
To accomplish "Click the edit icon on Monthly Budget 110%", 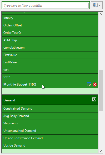I will (89, 84).
